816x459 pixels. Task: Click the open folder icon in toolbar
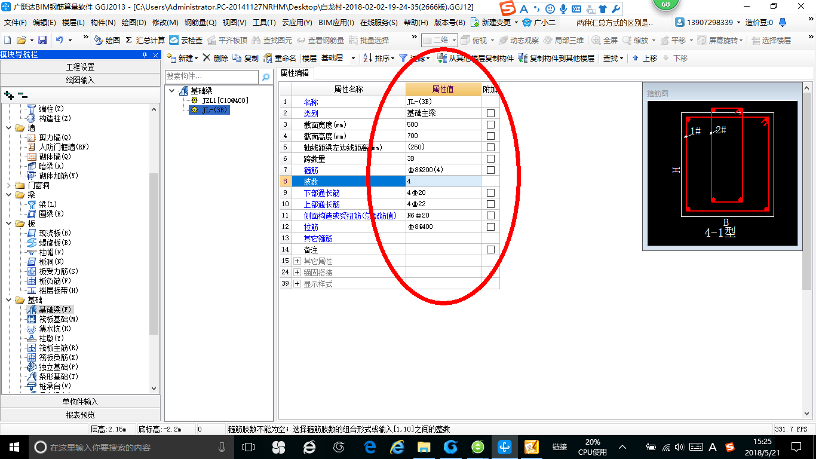pyautogui.click(x=22, y=40)
